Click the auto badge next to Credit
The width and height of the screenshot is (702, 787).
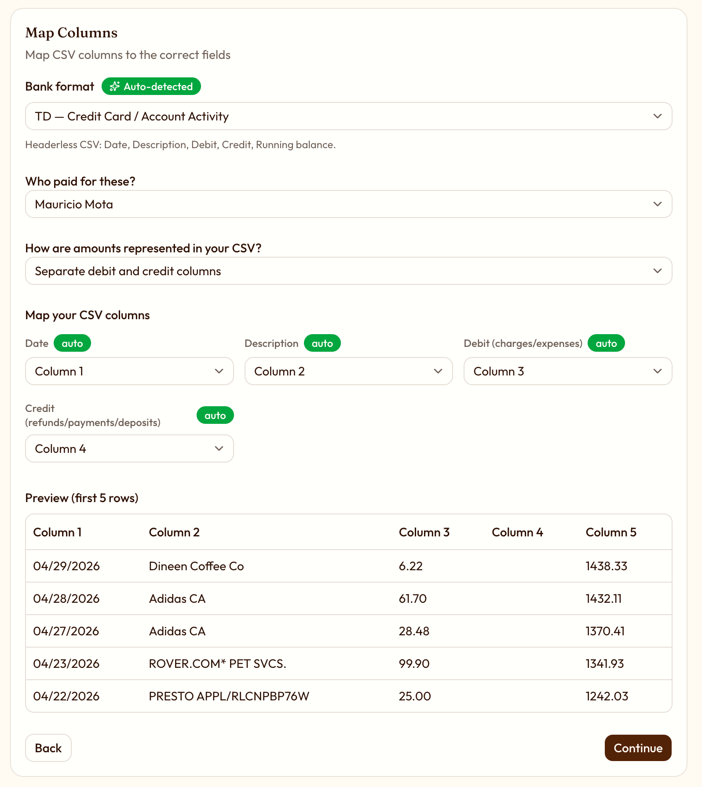click(x=215, y=415)
